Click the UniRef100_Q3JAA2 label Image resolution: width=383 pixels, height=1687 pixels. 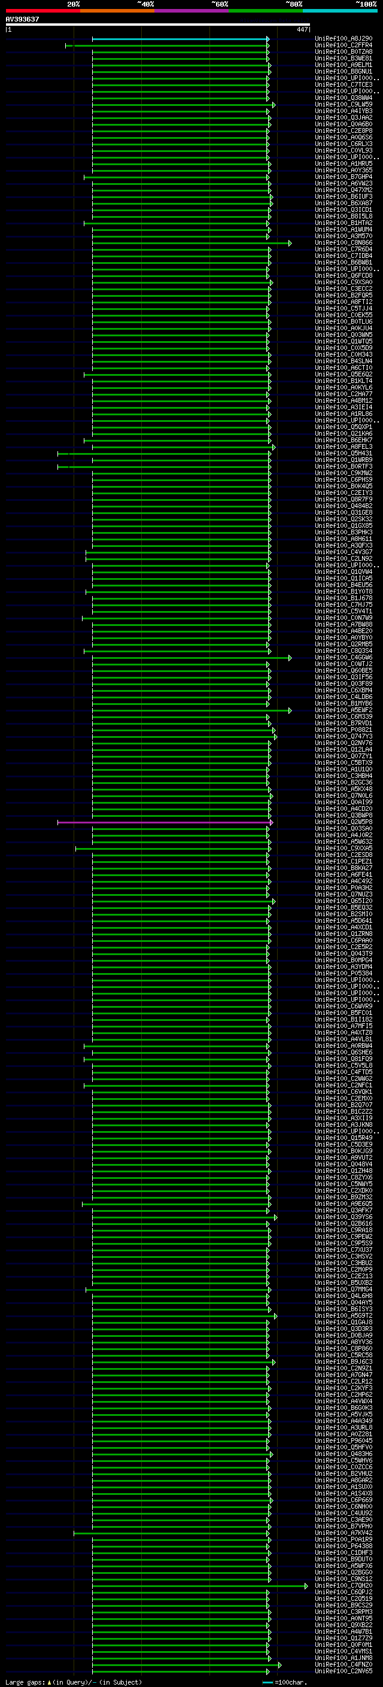[344, 118]
